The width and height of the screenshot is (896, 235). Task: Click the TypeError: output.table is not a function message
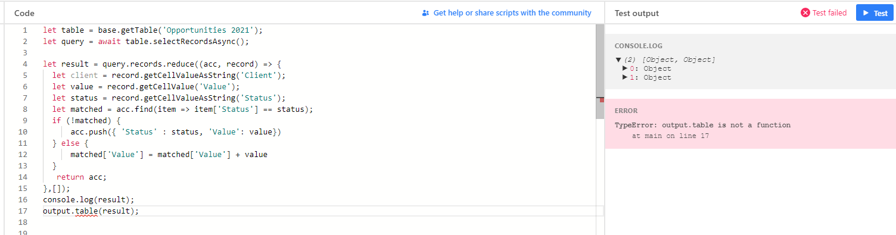[702, 125]
